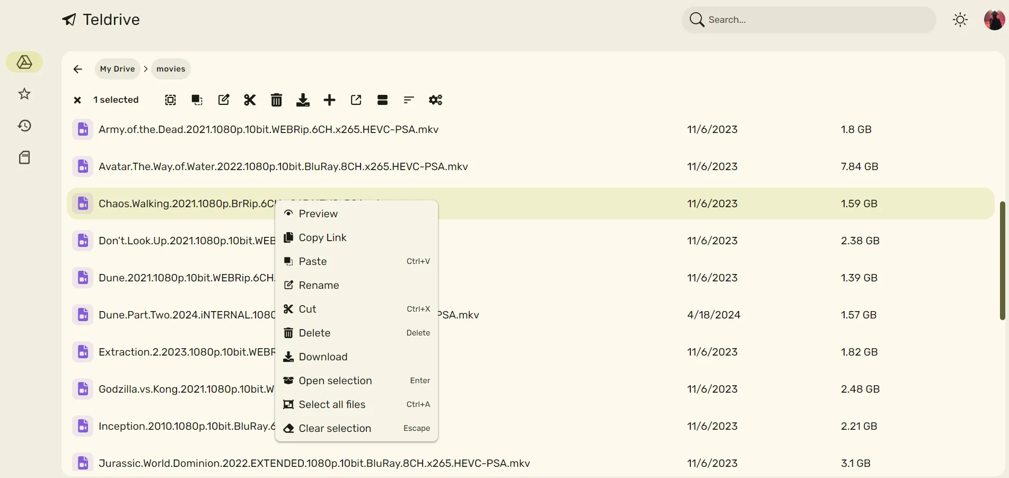This screenshot has height=478, width=1009.
Task: Open Storage view from the sidebar card icon
Action: [x=24, y=157]
